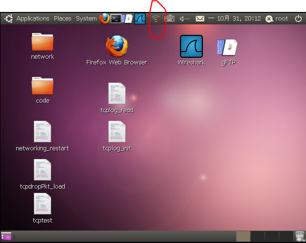
Task: Select the network folder on desktop
Action: pos(42,43)
